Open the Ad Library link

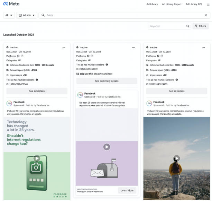coord(152,4)
